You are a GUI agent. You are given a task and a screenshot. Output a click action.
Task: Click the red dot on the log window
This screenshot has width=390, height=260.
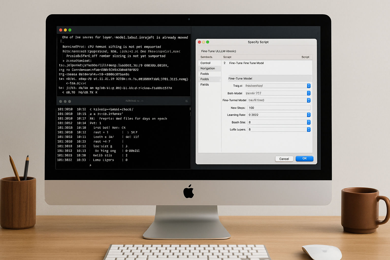point(60,101)
